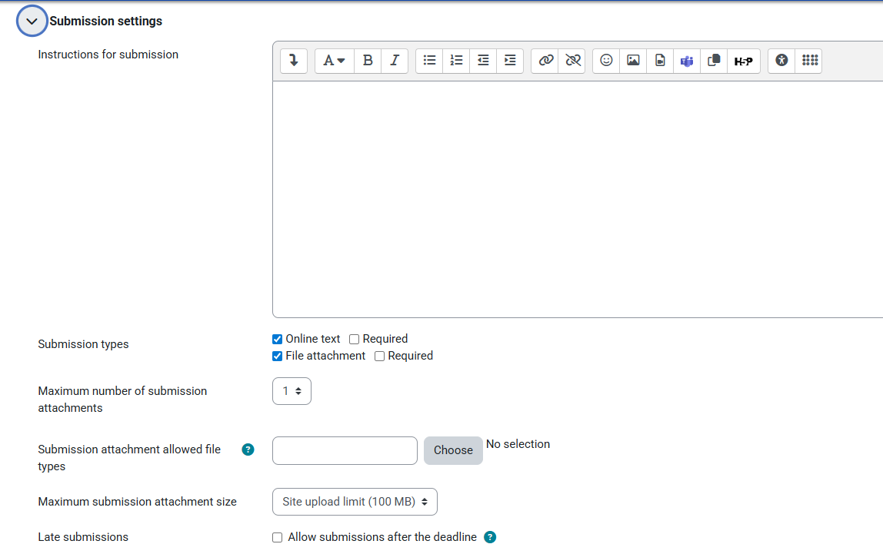
Task: Open the accessibility checker
Action: (x=782, y=61)
